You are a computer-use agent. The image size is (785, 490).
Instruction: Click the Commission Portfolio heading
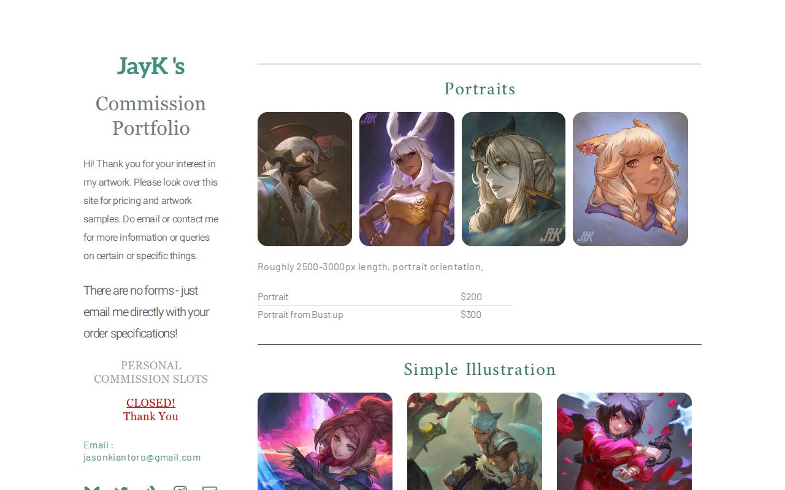coord(151,116)
